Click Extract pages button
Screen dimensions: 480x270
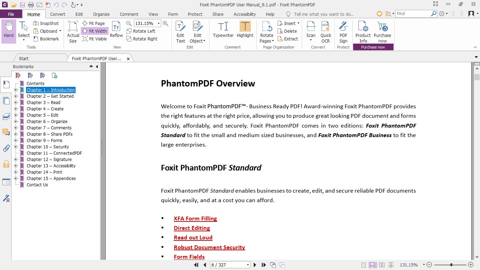[x=288, y=39]
